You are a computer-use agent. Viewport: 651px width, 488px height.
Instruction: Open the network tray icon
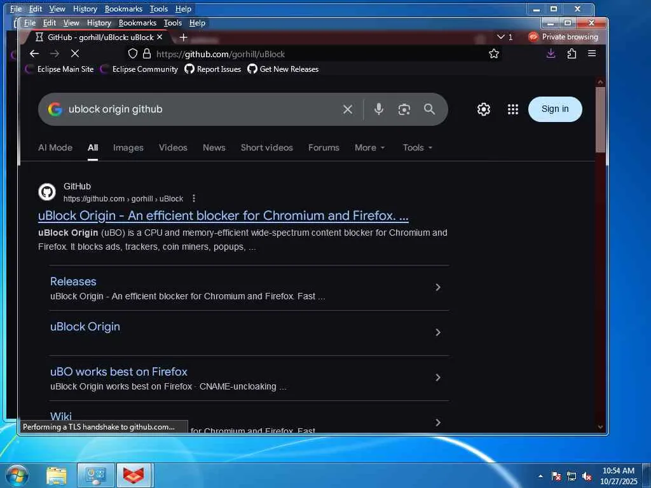tap(572, 476)
